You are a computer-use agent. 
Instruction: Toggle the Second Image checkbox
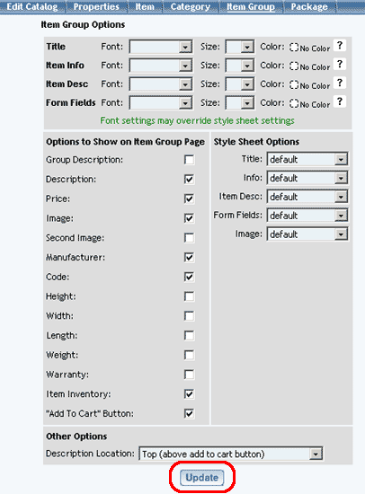click(x=190, y=238)
